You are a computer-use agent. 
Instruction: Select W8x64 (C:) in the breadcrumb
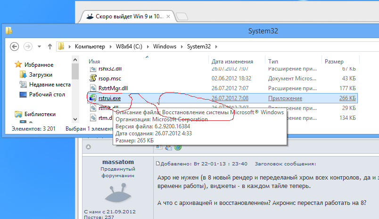click(x=129, y=47)
